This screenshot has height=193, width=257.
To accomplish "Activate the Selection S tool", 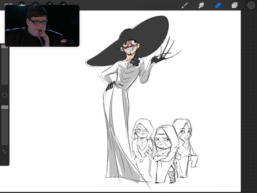I will tap(49, 4).
